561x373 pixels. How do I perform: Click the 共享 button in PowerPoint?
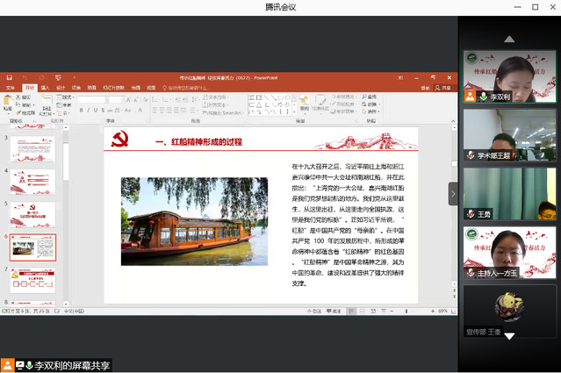point(445,88)
